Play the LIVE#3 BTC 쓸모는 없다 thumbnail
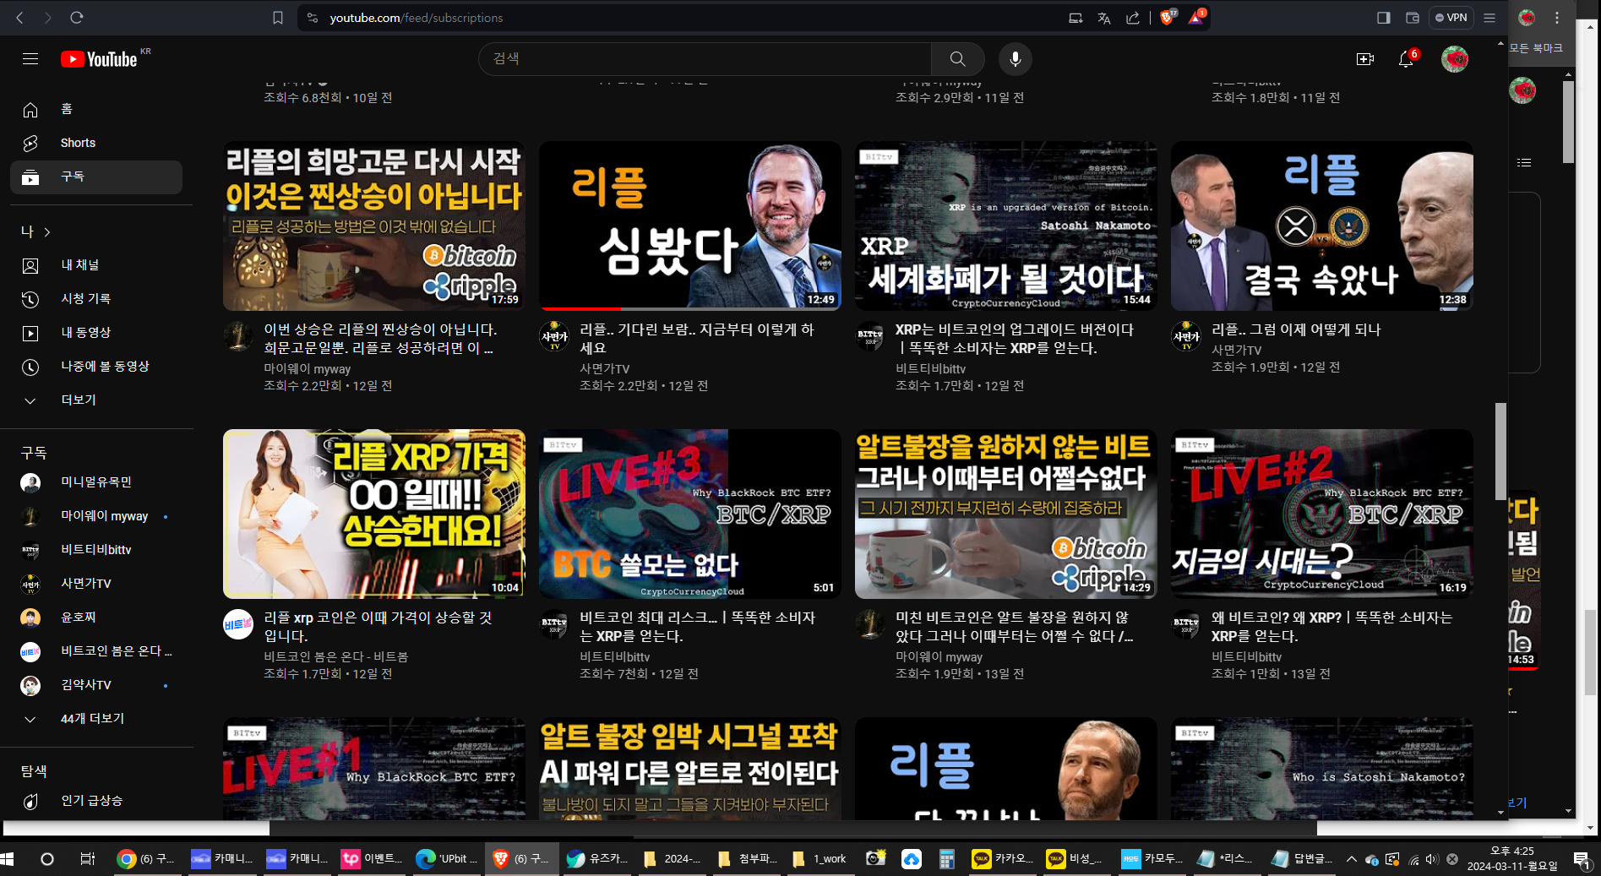This screenshot has height=876, width=1601. click(x=690, y=514)
